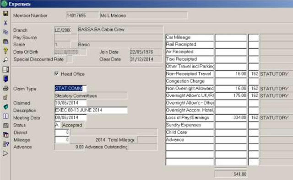Click the Other Travel incl Parking label
Viewport: 293px width, 180px height.
(x=190, y=66)
